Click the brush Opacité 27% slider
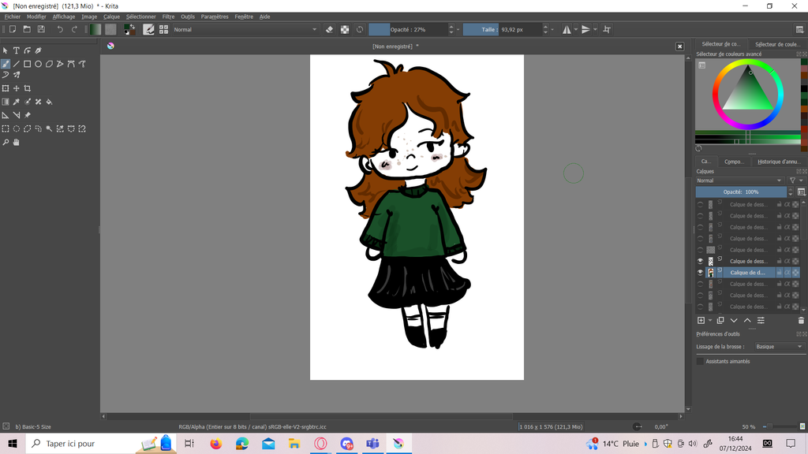This screenshot has width=808, height=454. 407,29
